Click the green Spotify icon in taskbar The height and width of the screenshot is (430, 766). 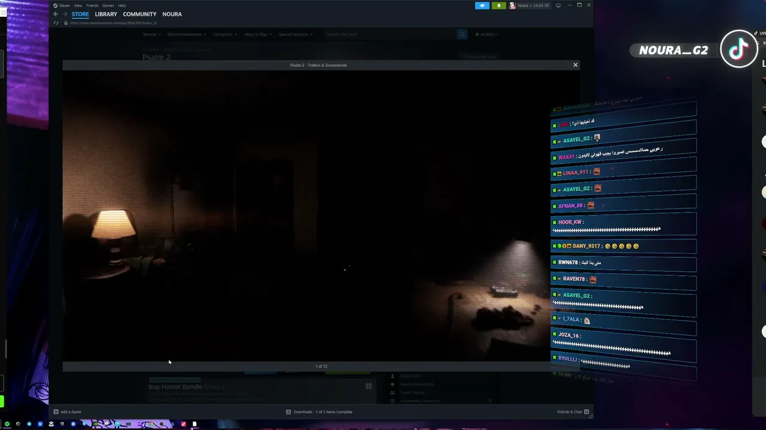point(7,424)
